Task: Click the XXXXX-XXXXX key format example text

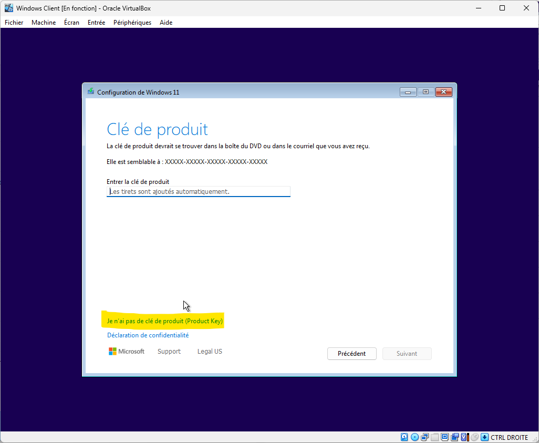Action: pyautogui.click(x=216, y=162)
